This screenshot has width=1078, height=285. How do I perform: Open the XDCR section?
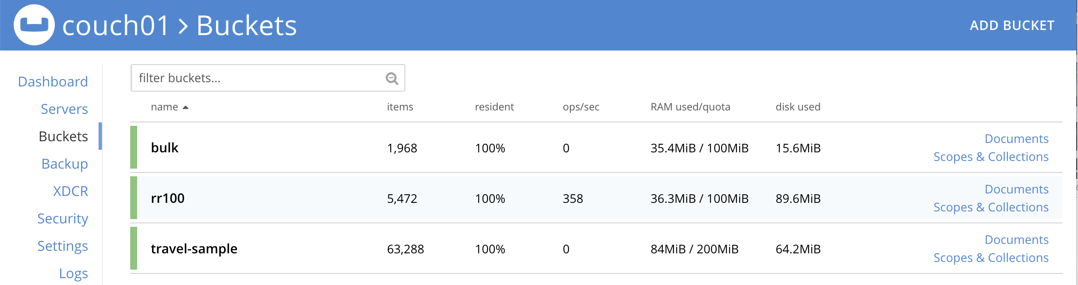pos(70,191)
